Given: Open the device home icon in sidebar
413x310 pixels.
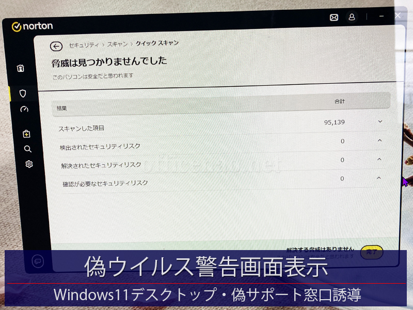Looking at the screenshot, I should (20, 68).
